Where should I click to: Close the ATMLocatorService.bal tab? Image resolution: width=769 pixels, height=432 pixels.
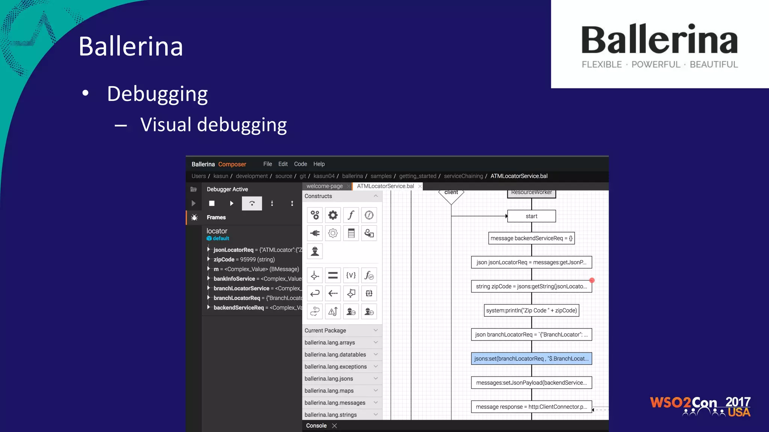[x=420, y=186]
